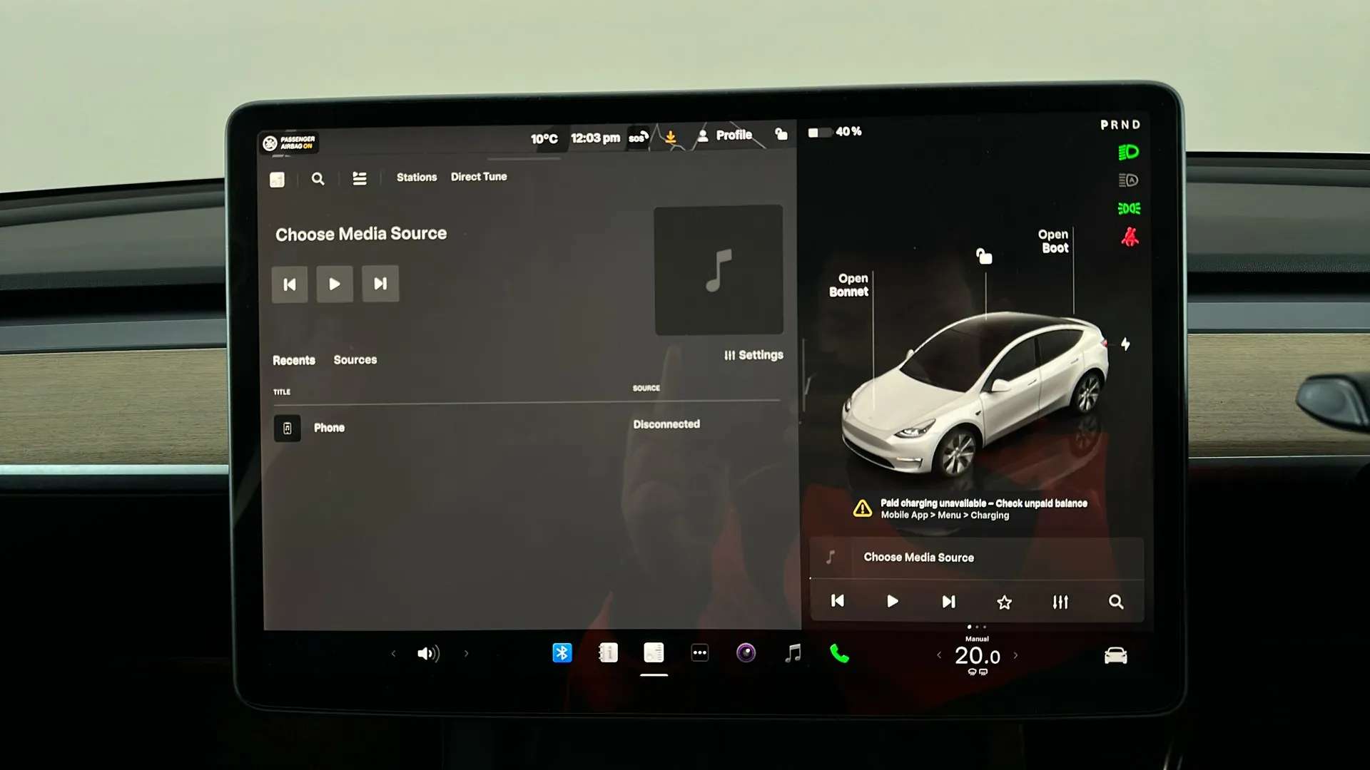Open the green phone app

(x=840, y=654)
